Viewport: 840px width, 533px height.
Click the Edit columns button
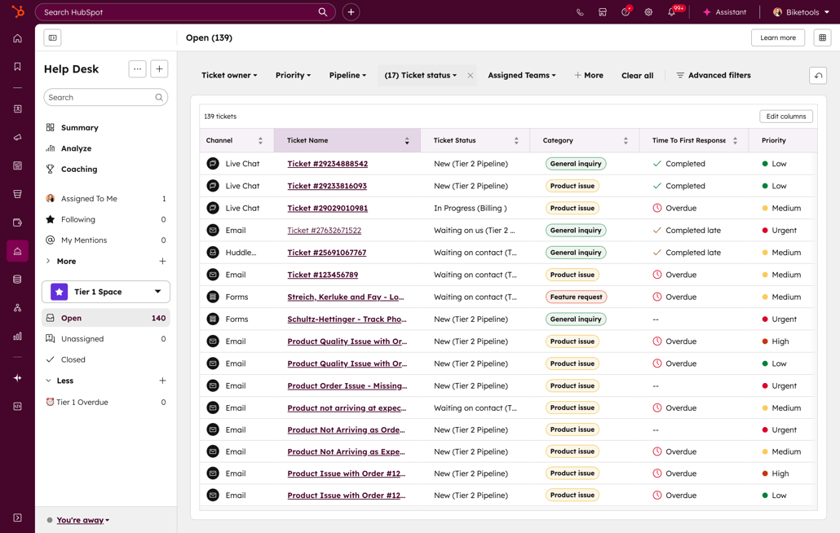point(785,116)
